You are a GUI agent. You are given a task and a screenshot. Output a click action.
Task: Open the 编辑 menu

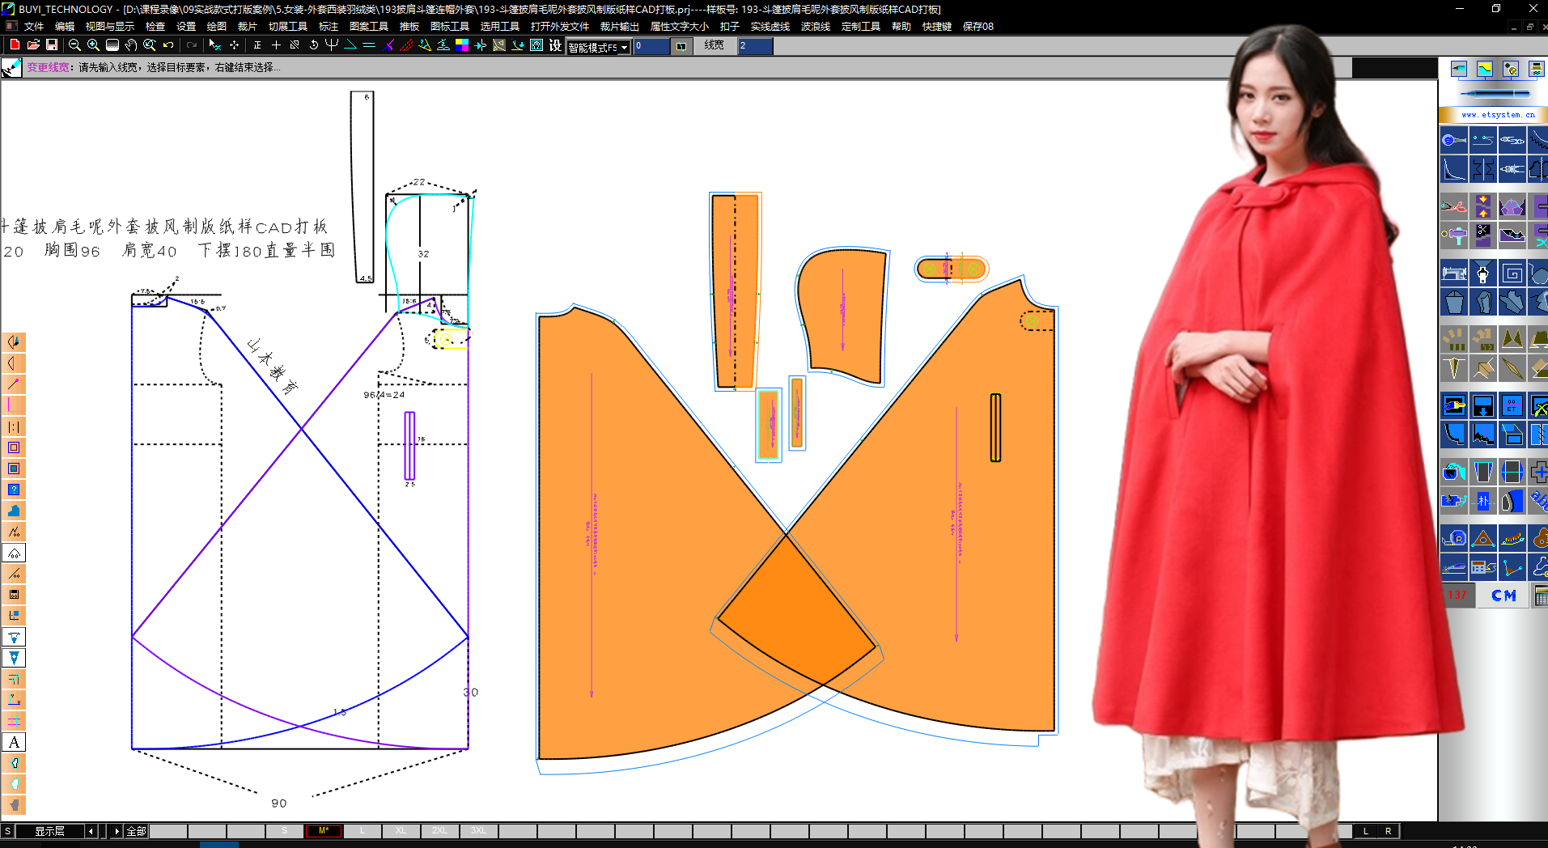coord(65,27)
